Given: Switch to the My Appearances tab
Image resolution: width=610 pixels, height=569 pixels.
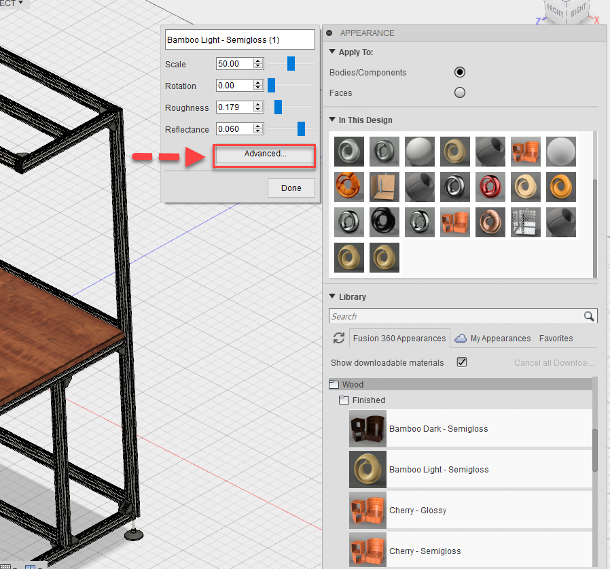Looking at the screenshot, I should tap(499, 338).
